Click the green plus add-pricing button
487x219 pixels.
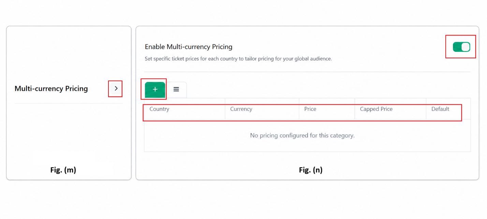(x=155, y=89)
